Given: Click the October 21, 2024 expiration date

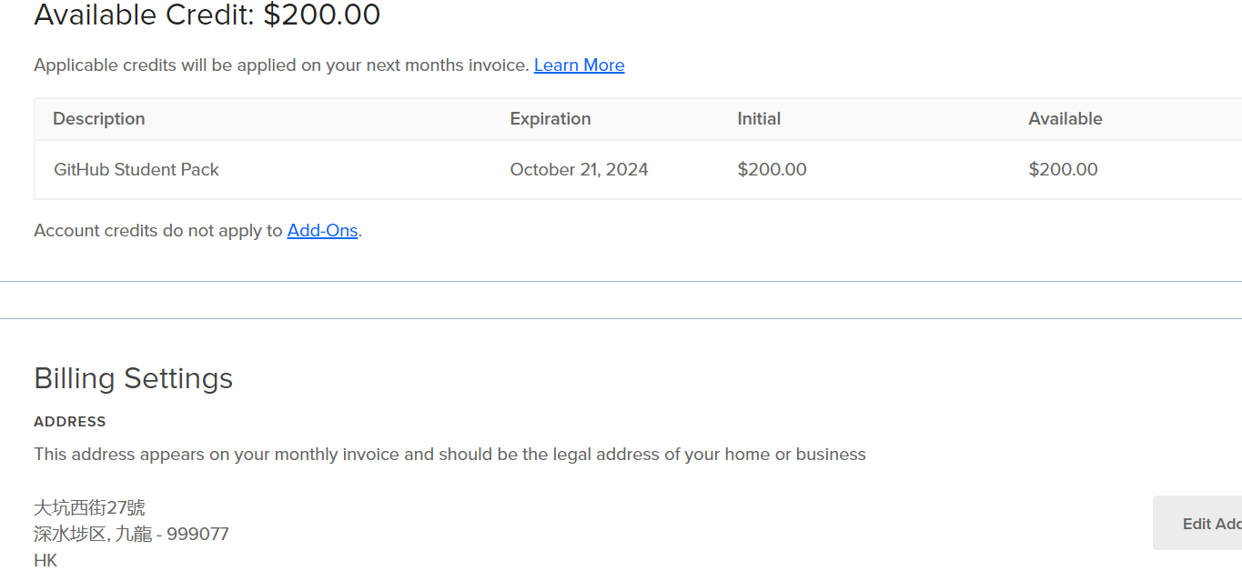Looking at the screenshot, I should pos(579,170).
